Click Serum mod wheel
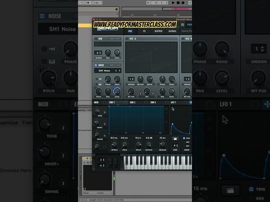 [x=116, y=162]
